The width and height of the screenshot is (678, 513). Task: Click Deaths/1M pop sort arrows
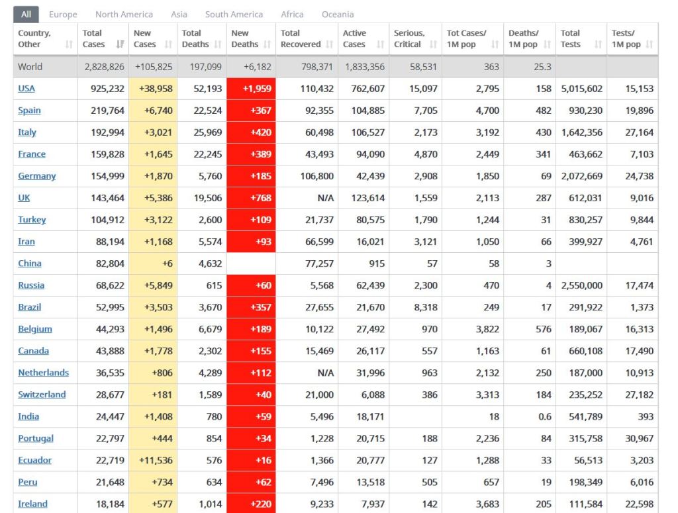[x=548, y=44]
